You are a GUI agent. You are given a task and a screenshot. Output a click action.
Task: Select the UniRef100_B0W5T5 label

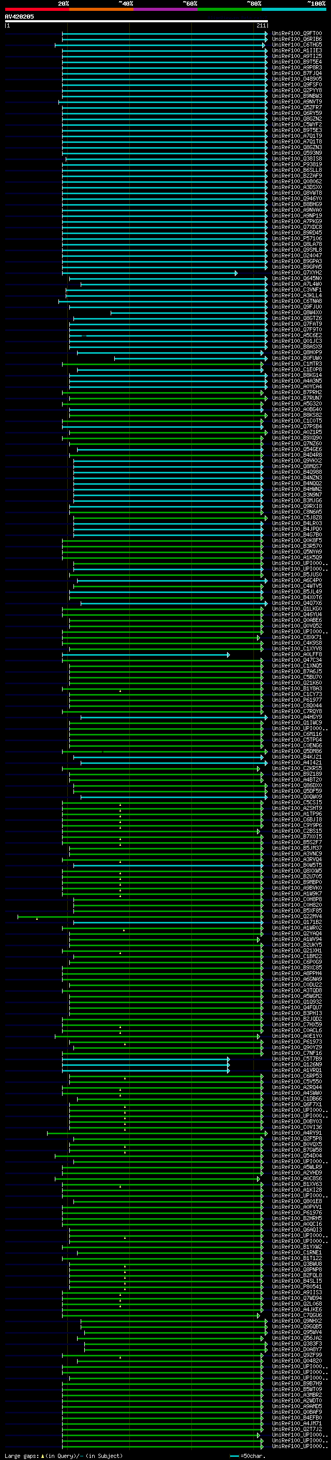297,865
